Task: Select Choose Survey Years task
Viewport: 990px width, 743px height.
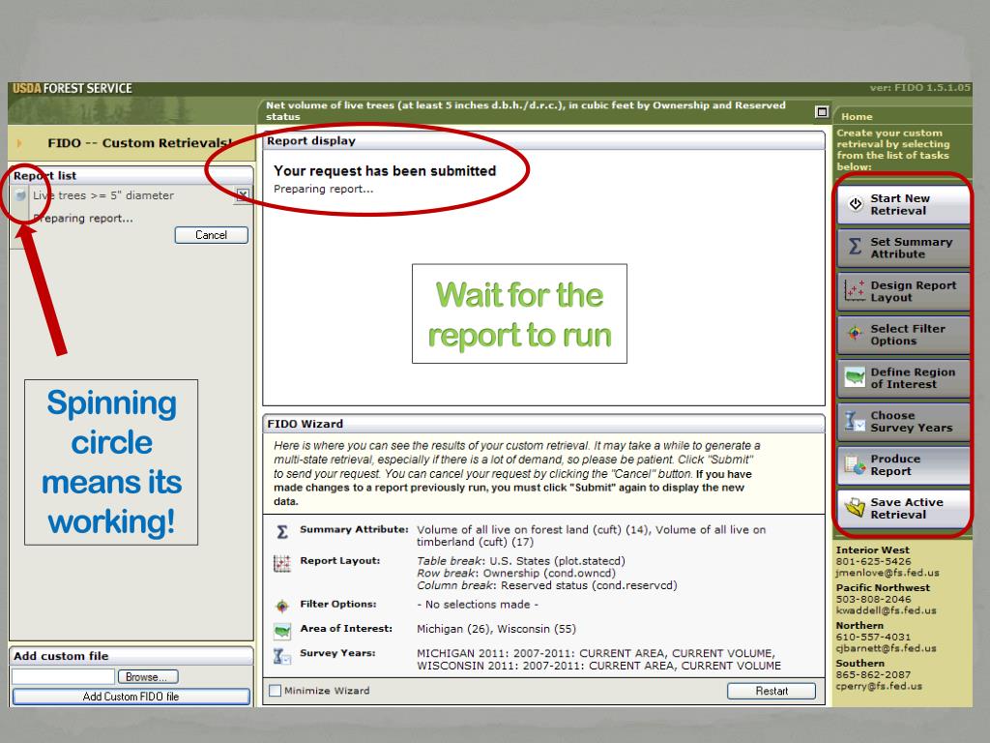Action: 903,422
